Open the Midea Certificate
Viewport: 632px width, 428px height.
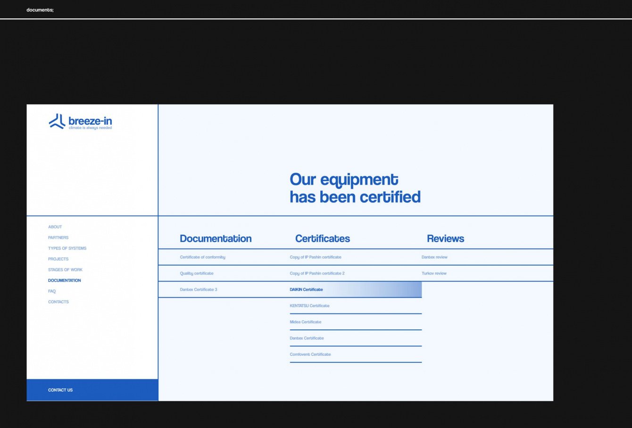coord(305,322)
